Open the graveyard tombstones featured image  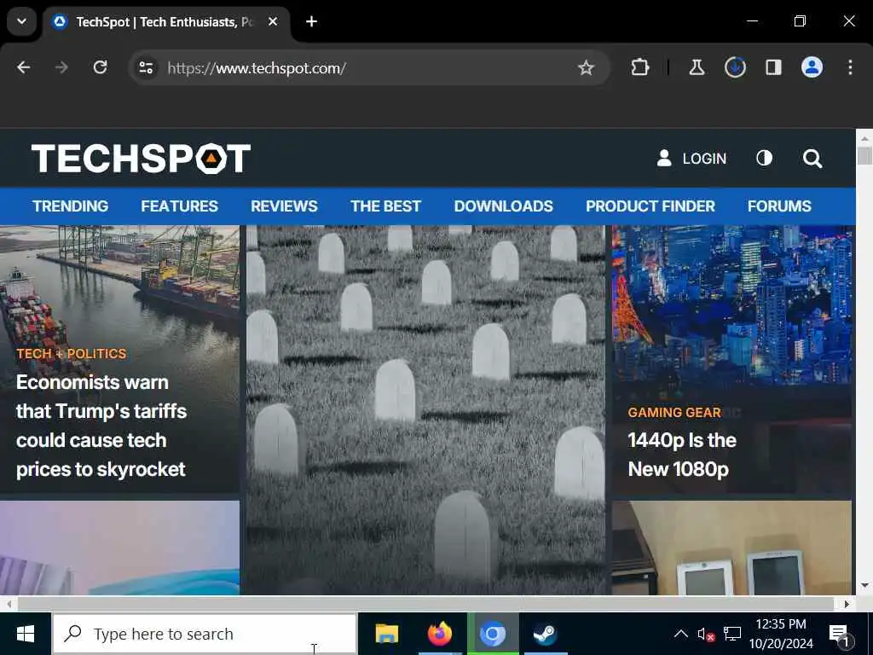coord(425,410)
